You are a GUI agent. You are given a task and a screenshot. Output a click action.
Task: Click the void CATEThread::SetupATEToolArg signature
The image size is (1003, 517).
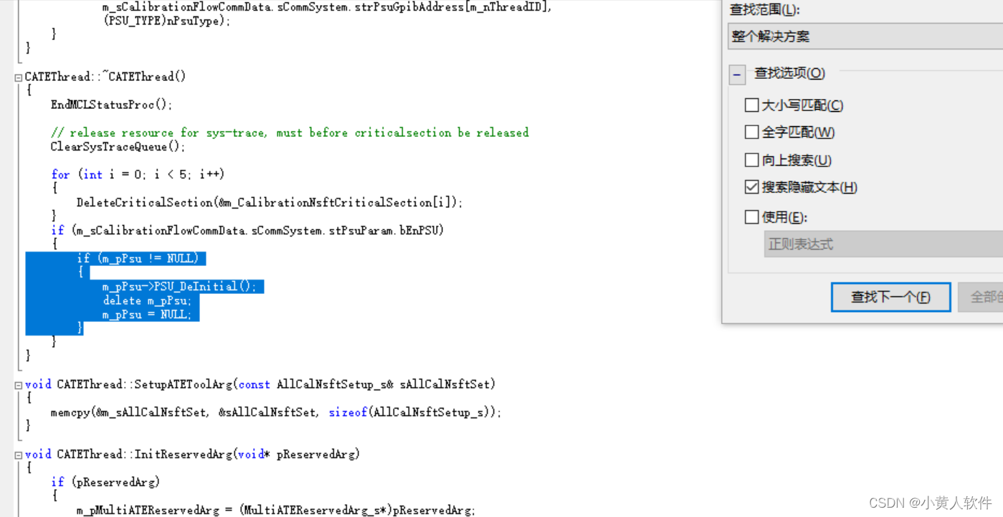tap(260, 384)
